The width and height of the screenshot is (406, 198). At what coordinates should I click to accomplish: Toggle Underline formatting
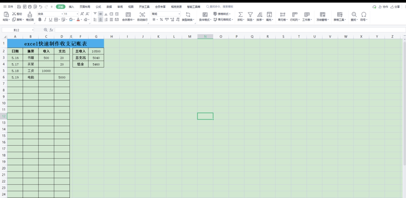click(50, 20)
